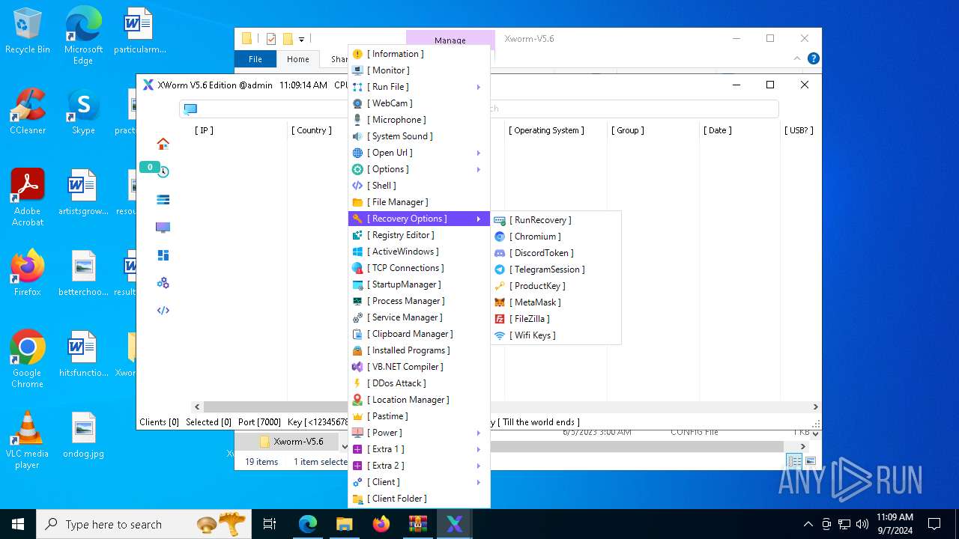The image size is (959, 539).
Task: Click the ProductKey key icon
Action: (500, 286)
